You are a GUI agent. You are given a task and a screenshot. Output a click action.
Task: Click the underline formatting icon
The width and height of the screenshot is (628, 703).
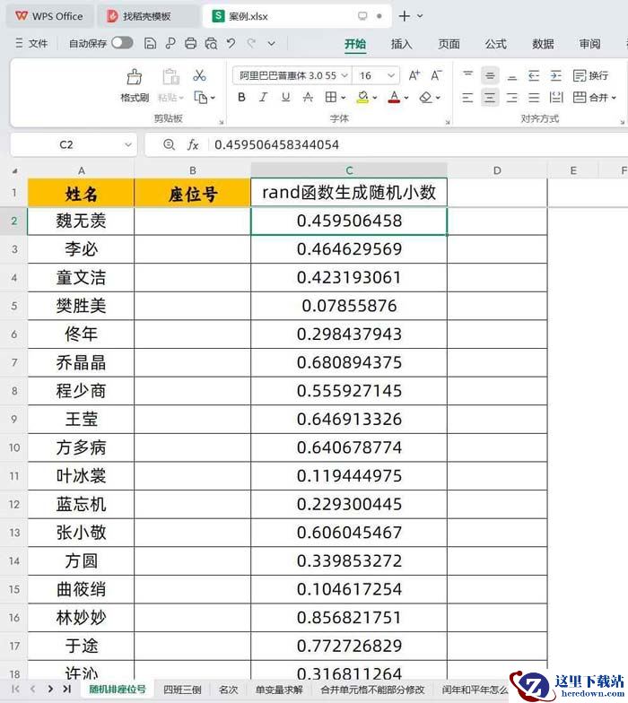285,98
